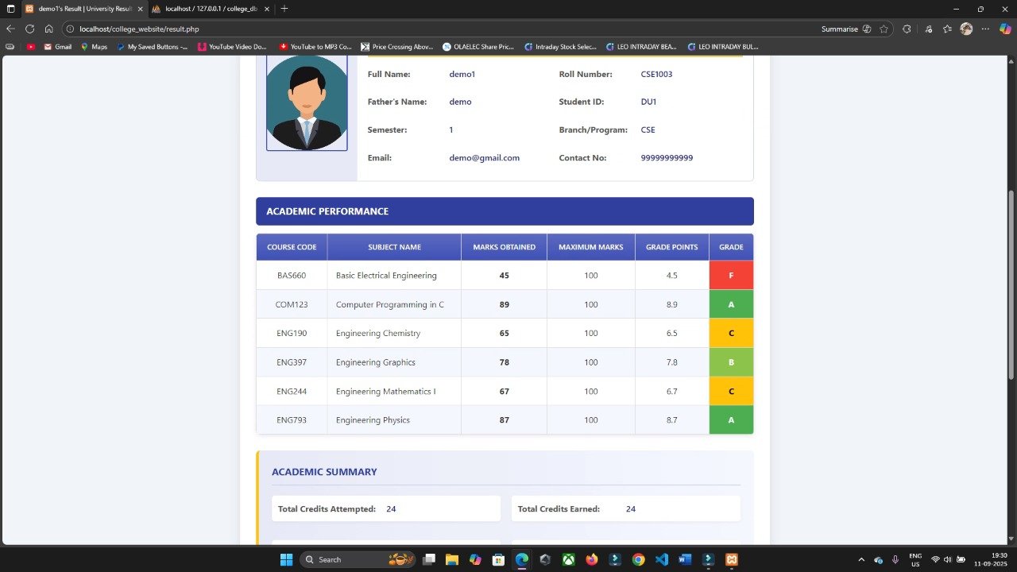
Task: Open the Edge Copilot icon
Action: click(1005, 29)
